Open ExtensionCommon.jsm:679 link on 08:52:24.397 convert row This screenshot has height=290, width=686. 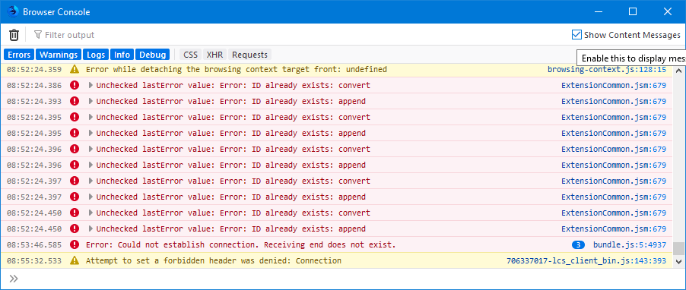pos(614,181)
